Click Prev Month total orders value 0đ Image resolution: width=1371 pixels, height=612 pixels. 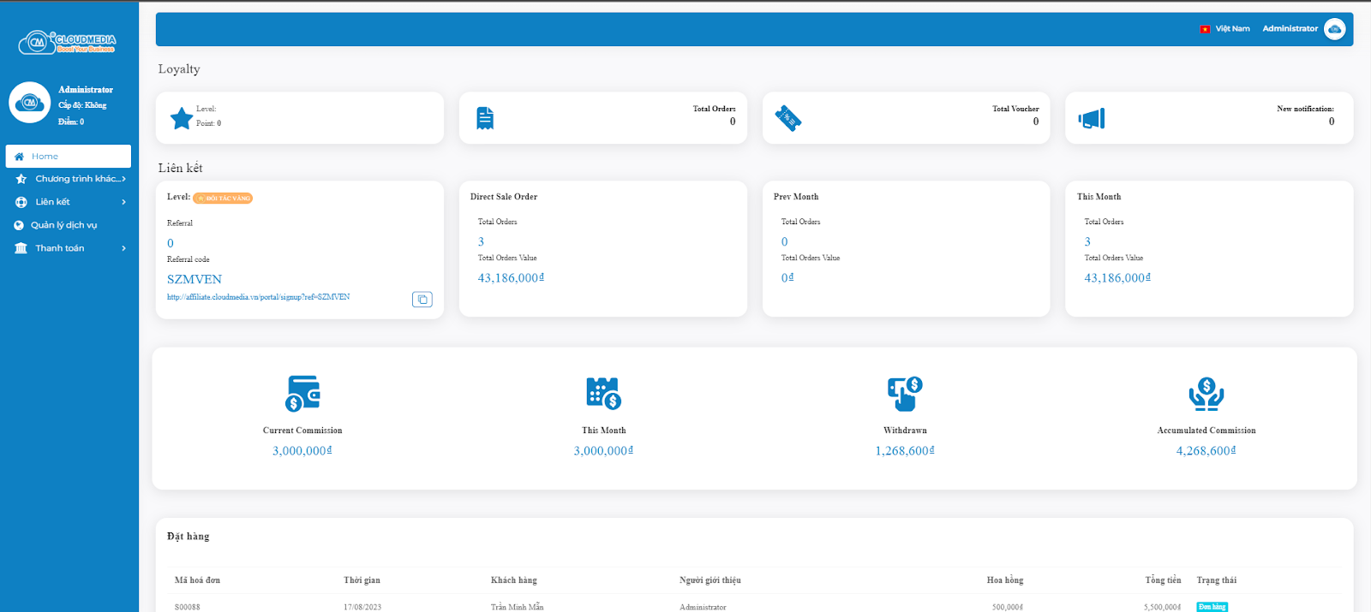click(787, 277)
